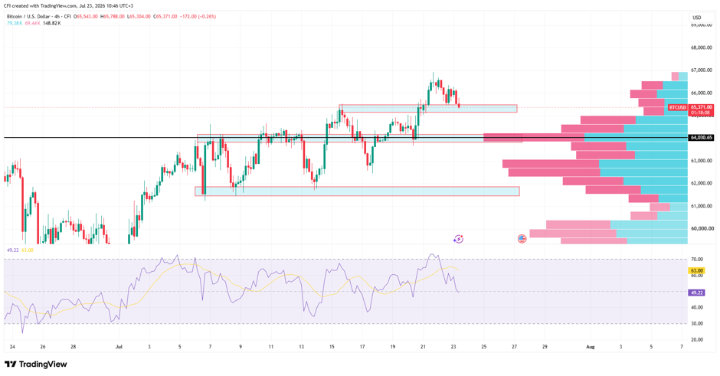Click the purple 49.22 RSI scale label
The width and height of the screenshot is (720, 376).
pos(696,293)
